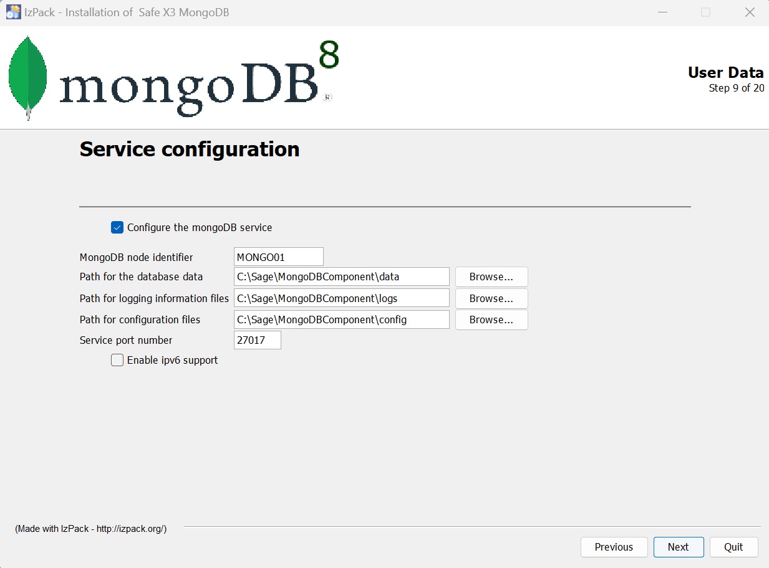This screenshot has width=769, height=568.
Task: Close the installer window
Action: (750, 12)
